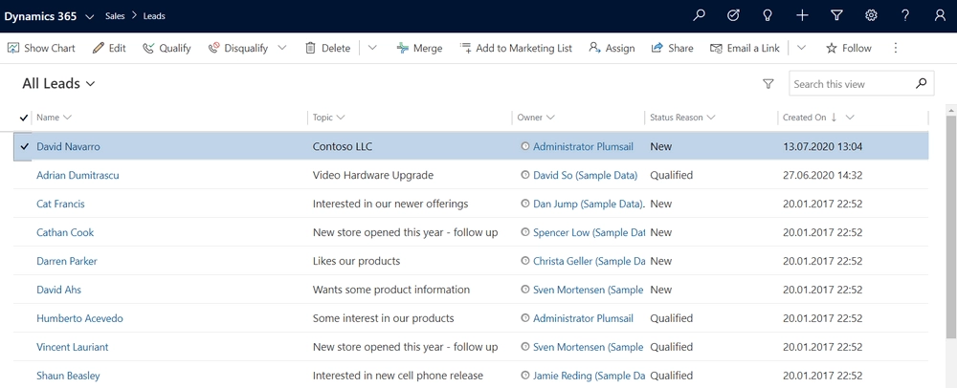Select the Likes our products topic cell
Viewport: 957px width, 388px height.
[x=356, y=261]
